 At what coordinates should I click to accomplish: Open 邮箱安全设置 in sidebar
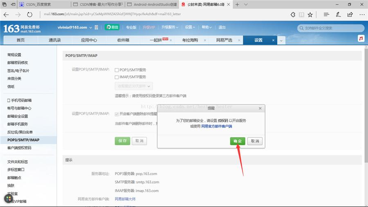click(x=18, y=116)
